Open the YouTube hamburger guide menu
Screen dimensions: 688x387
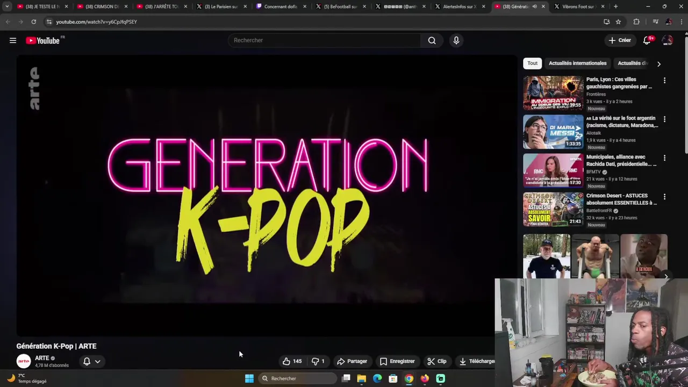13,40
